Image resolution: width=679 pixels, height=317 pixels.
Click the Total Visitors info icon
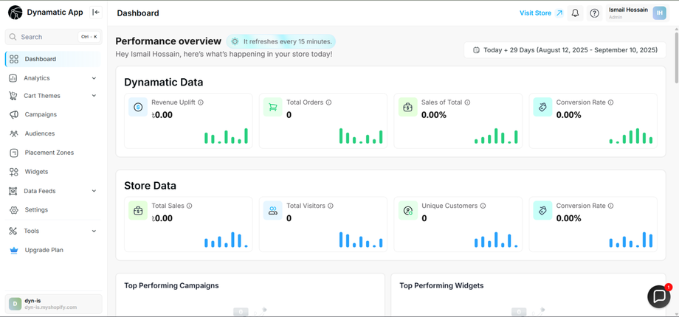331,206
